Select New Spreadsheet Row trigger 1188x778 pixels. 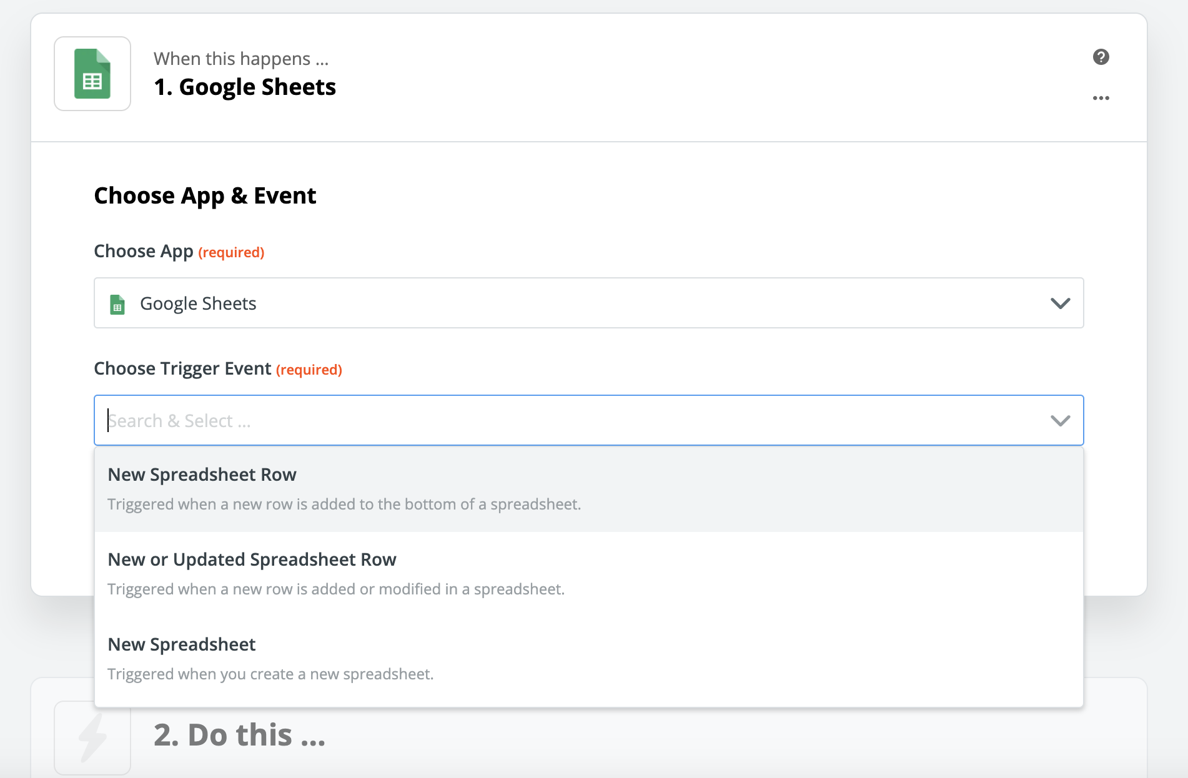[588, 489]
